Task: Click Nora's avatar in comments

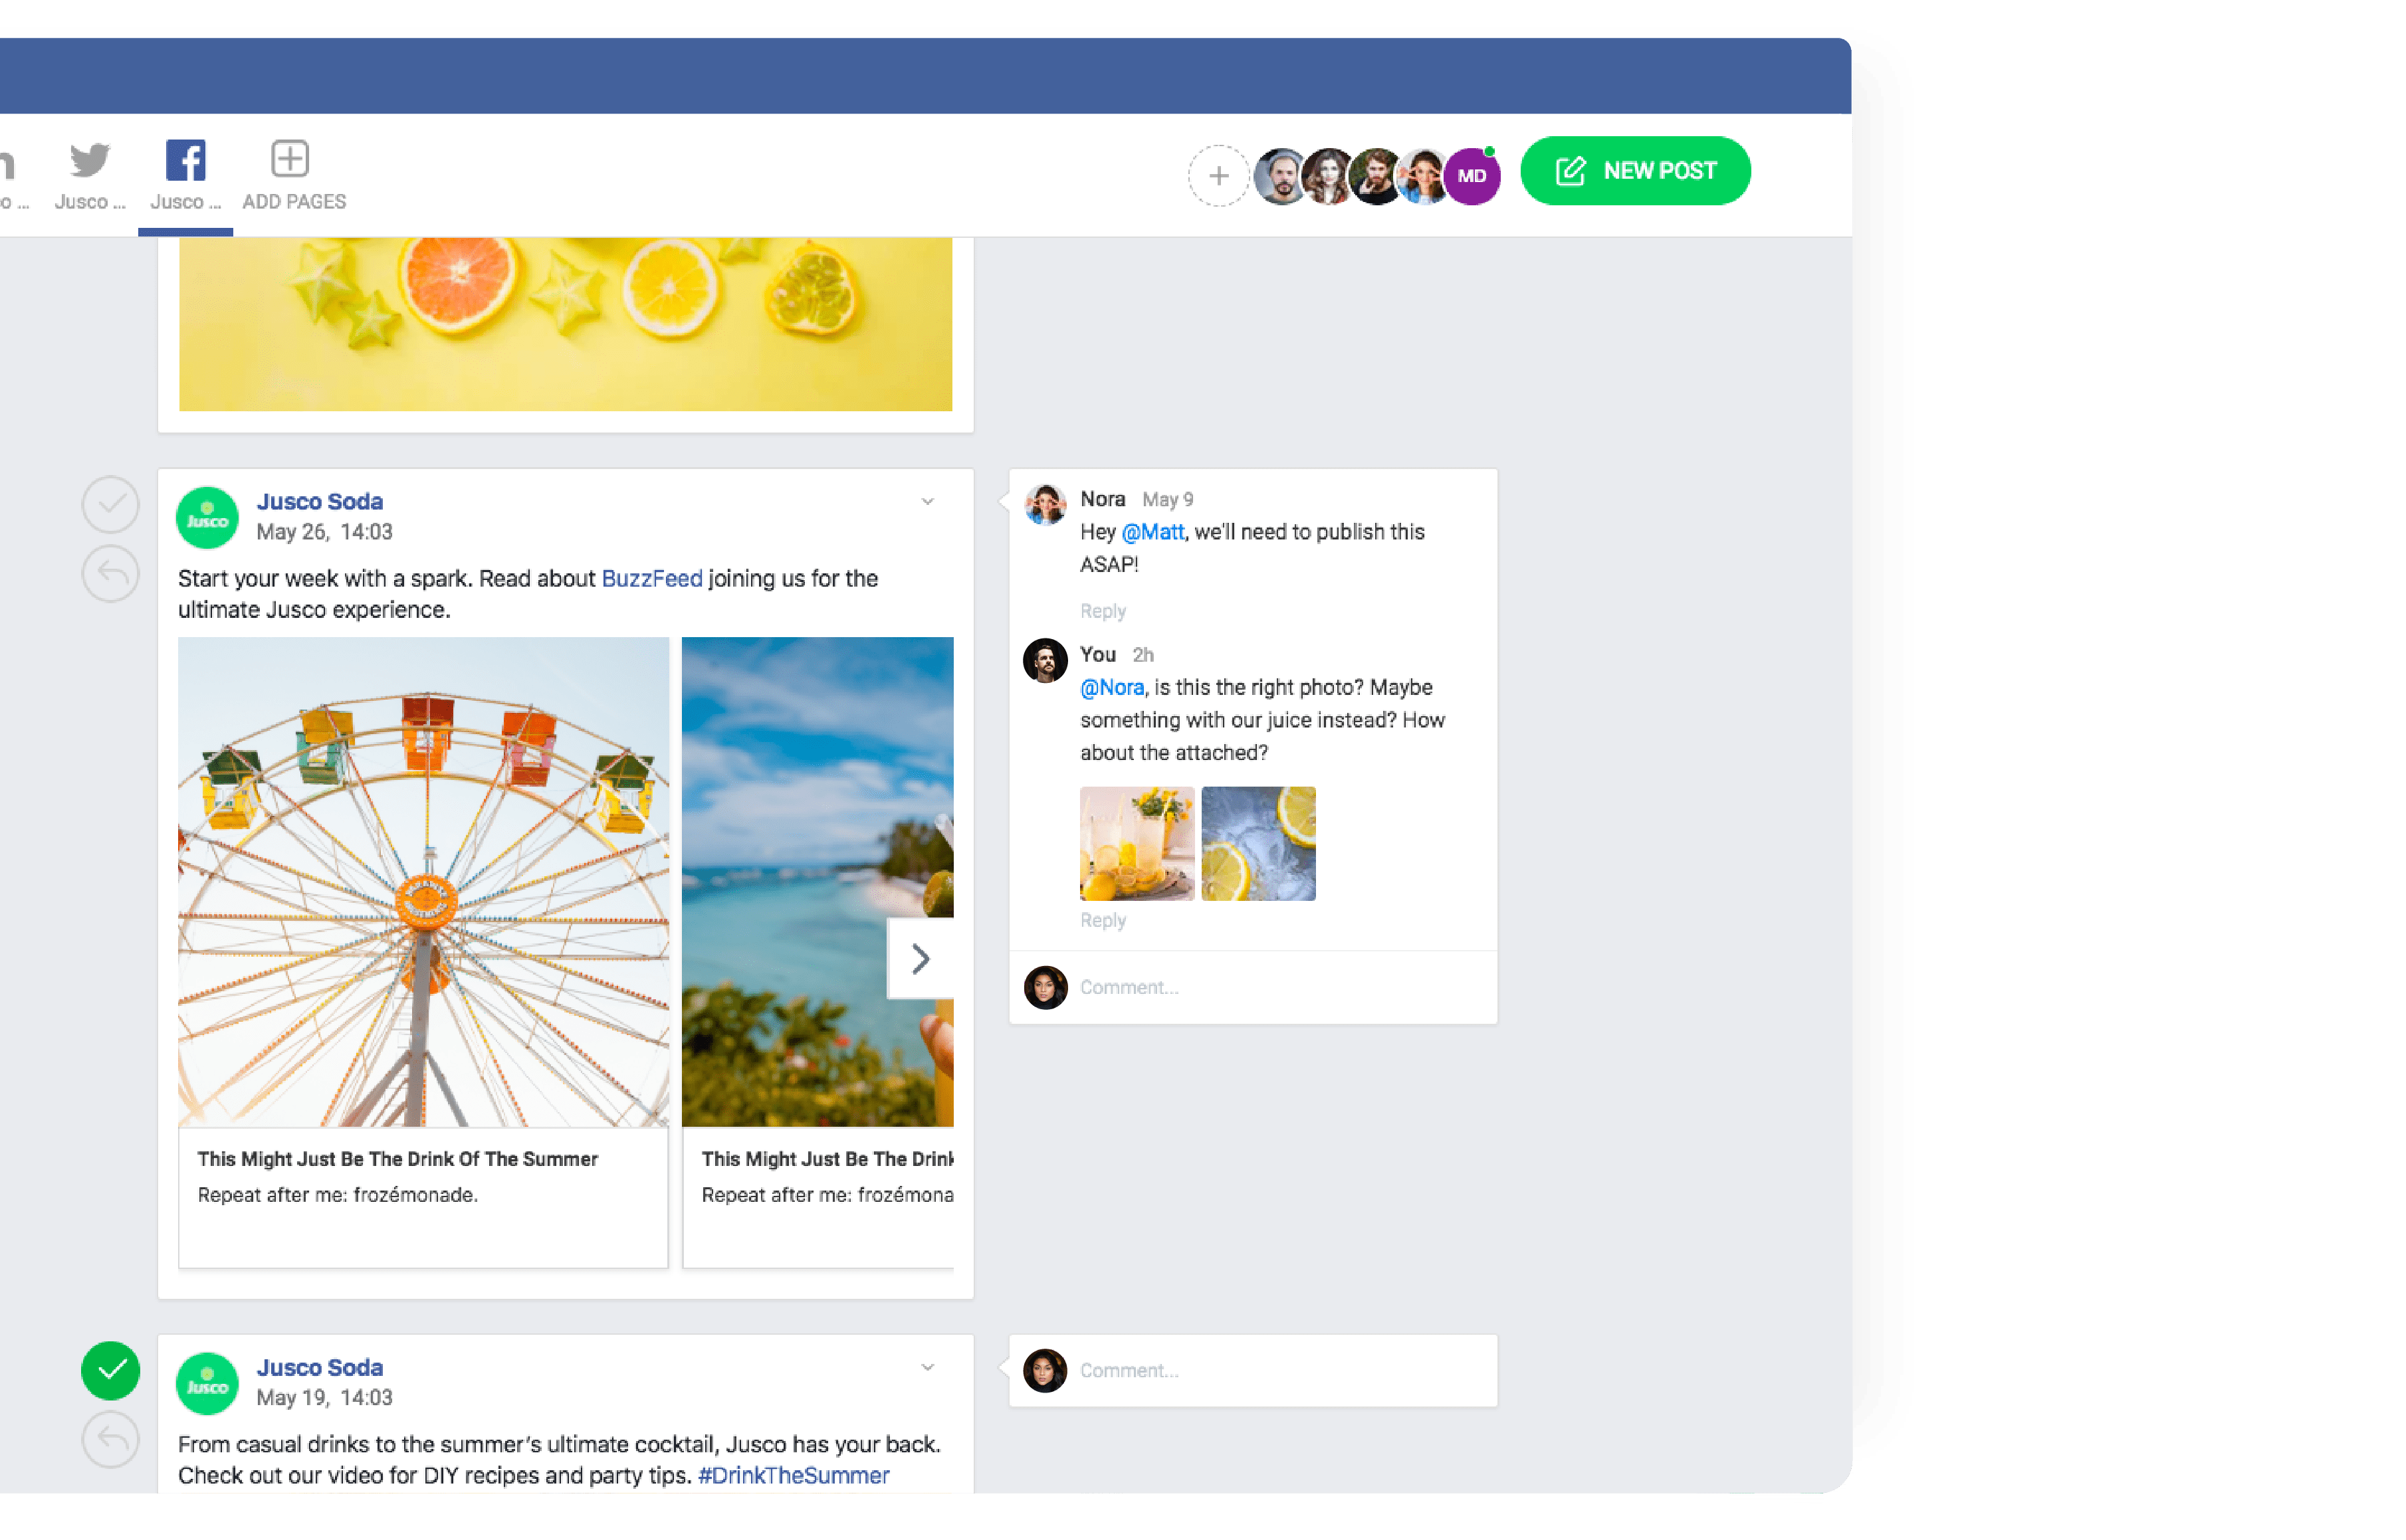Action: 1044,504
